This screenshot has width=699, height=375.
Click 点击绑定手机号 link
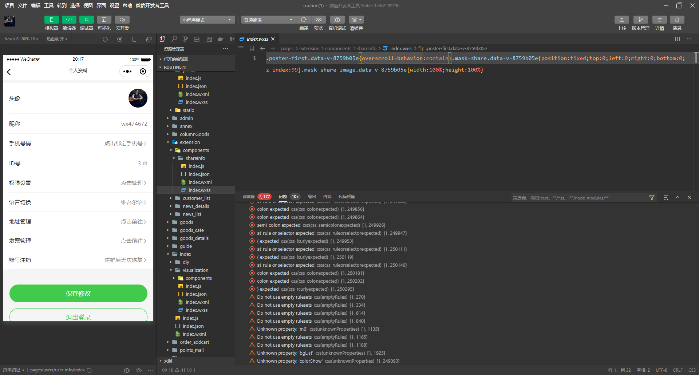click(126, 144)
